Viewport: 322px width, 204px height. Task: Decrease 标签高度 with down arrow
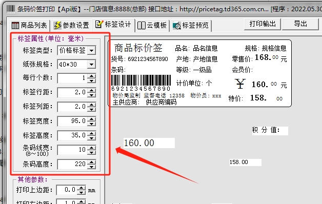point(92,138)
